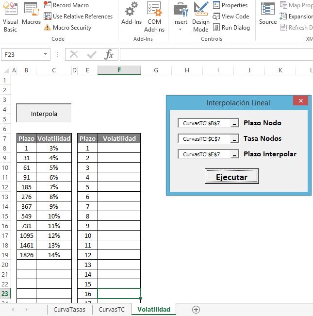The width and height of the screenshot is (313, 316).
Task: Select the Plazo header in column B
Action: tap(26, 138)
